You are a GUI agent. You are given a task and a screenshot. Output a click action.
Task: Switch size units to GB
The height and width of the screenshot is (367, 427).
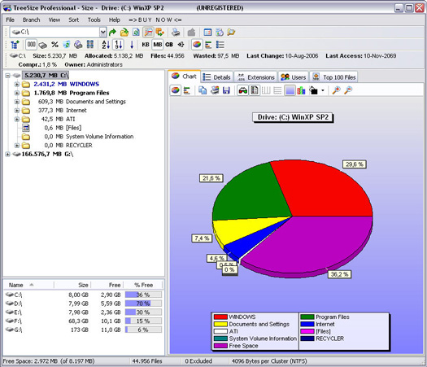coord(169,45)
